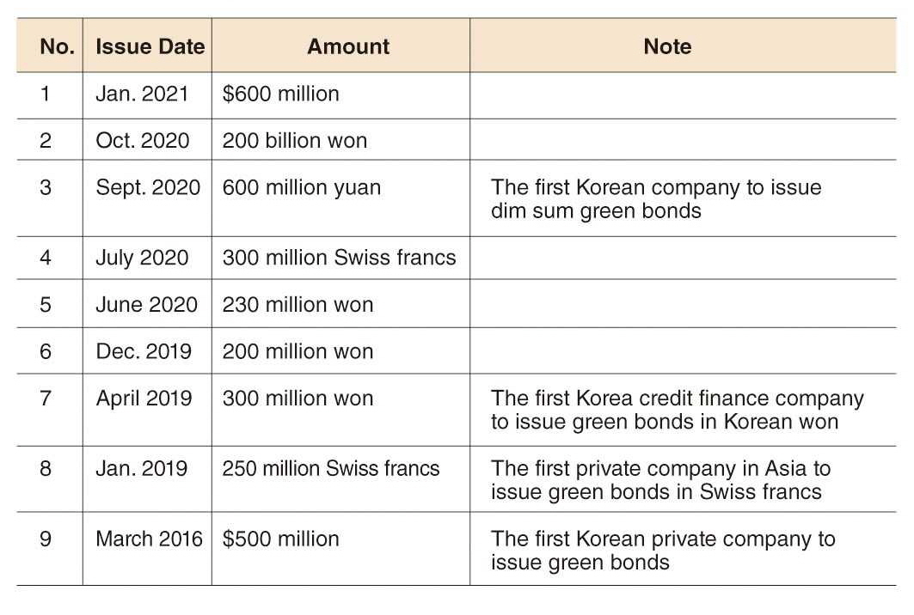Select the dim sum green bonds note
The image size is (914, 615).
(656, 199)
